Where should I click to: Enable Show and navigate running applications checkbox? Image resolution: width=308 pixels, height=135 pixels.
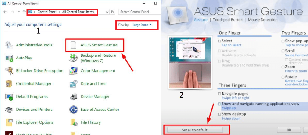220,104
